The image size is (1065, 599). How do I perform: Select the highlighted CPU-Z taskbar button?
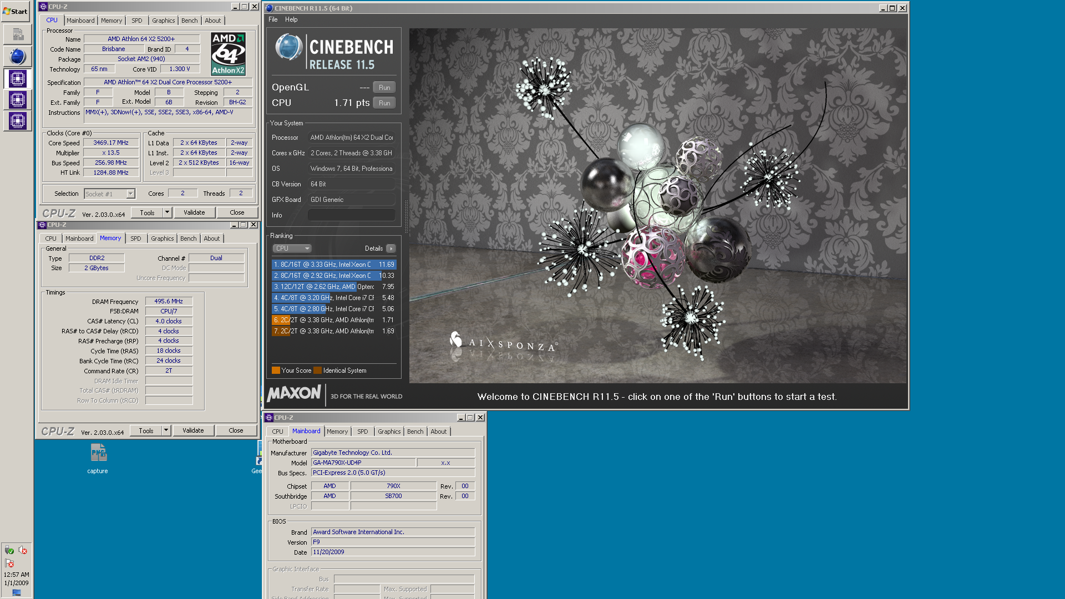pyautogui.click(x=18, y=78)
